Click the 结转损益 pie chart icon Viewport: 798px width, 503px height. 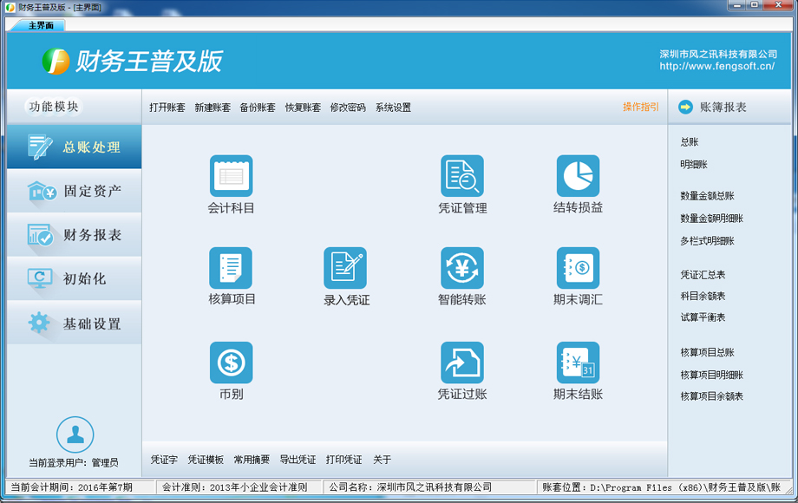pyautogui.click(x=578, y=176)
